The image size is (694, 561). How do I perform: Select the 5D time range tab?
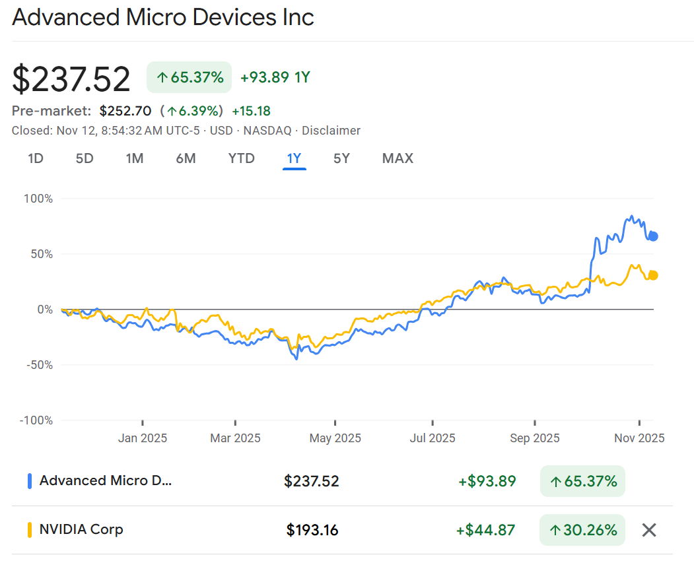(85, 158)
